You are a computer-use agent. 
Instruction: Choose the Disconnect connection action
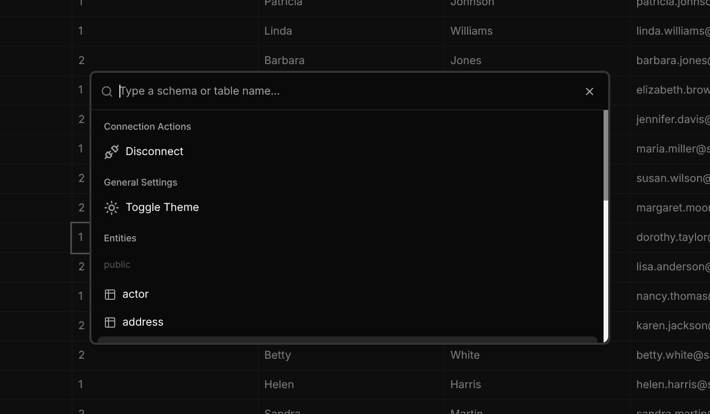155,151
